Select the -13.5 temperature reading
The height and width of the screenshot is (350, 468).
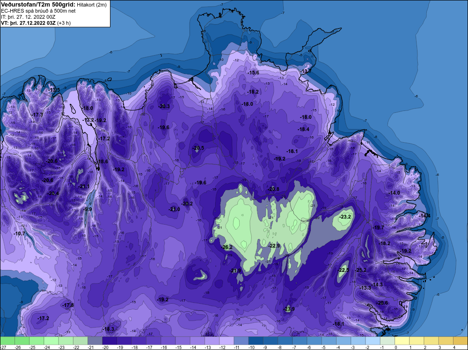55,90
